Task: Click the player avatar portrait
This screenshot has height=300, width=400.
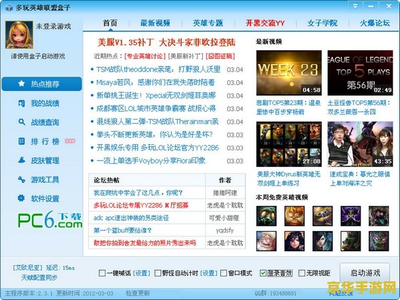Action: [19, 35]
